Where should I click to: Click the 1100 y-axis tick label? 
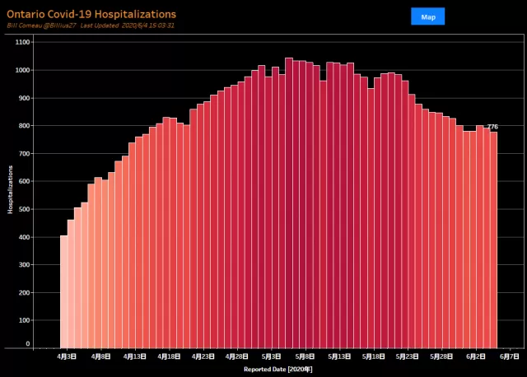22,42
